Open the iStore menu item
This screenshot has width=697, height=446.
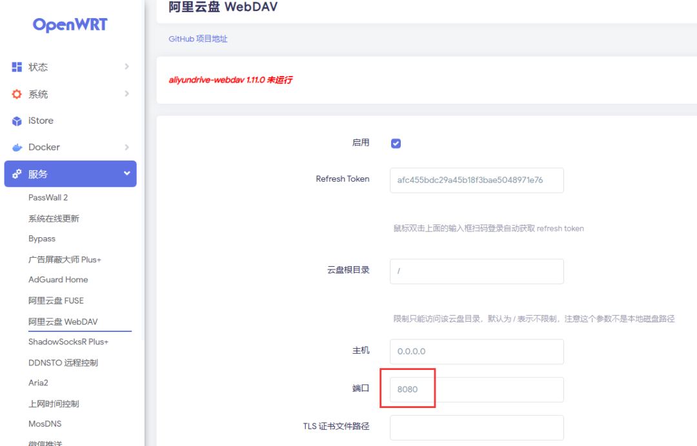point(70,121)
